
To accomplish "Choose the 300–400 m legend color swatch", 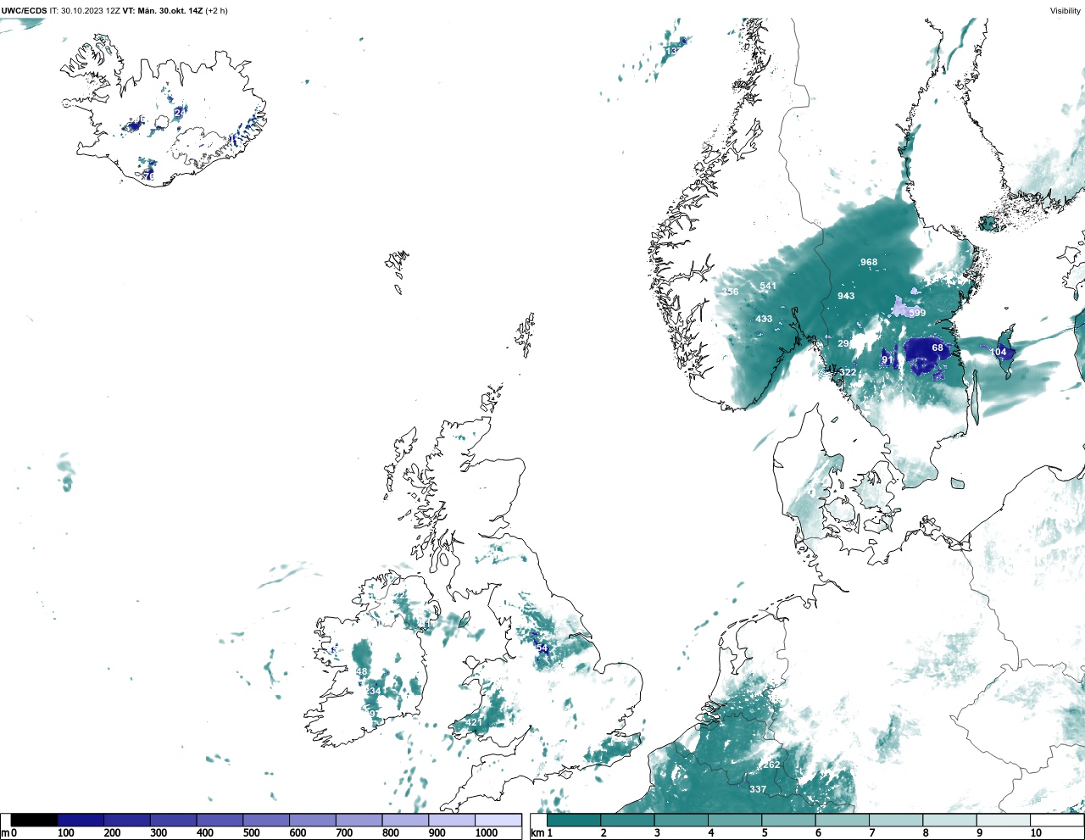I will (173, 820).
